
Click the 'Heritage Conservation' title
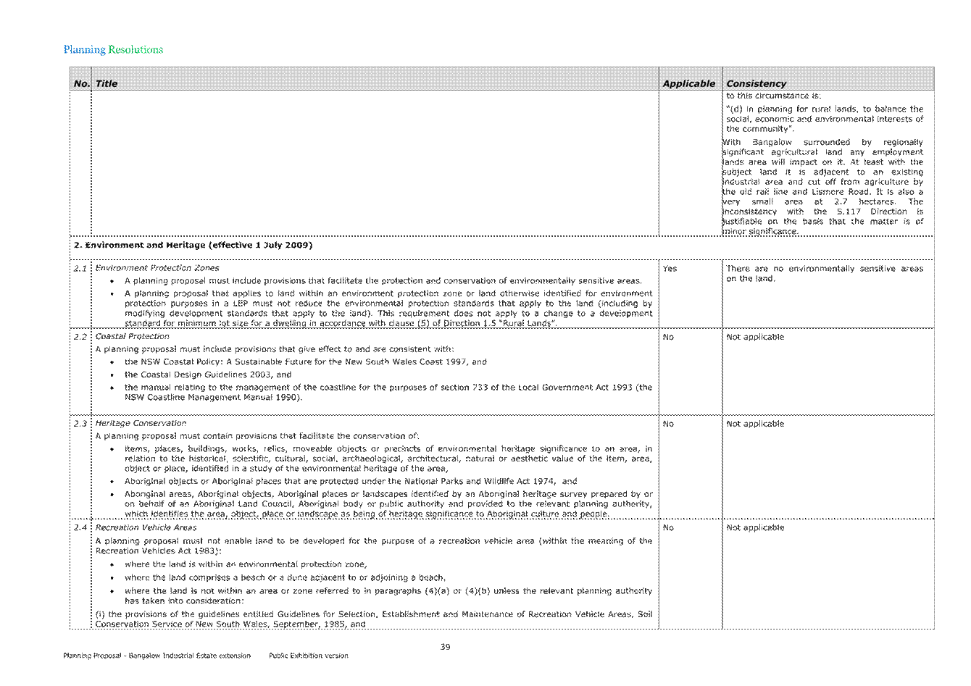141,423
